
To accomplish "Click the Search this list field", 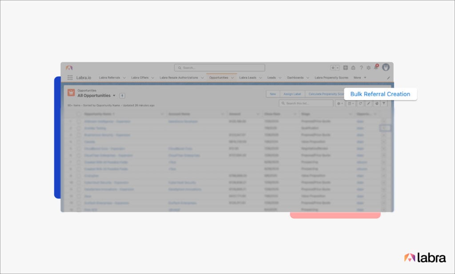I will (x=306, y=103).
